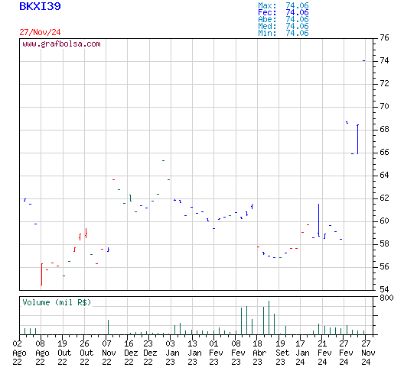417x374 pixels.
Task: Select the 27/Nov/24 date label
Action: [x=40, y=32]
